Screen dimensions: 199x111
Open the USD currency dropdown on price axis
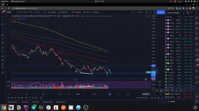[154, 16]
